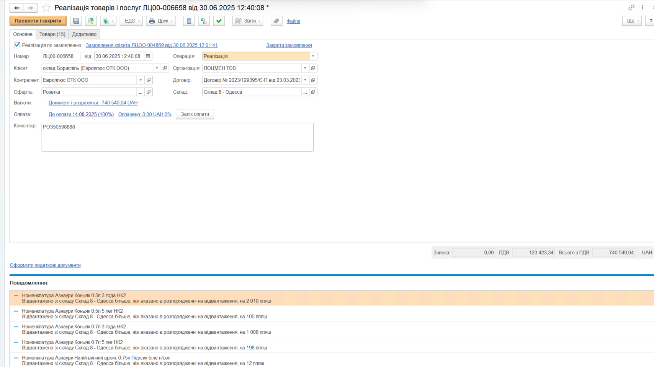Post the document with the green arrow icon
Viewport: 654px width, 367px height.
91,21
